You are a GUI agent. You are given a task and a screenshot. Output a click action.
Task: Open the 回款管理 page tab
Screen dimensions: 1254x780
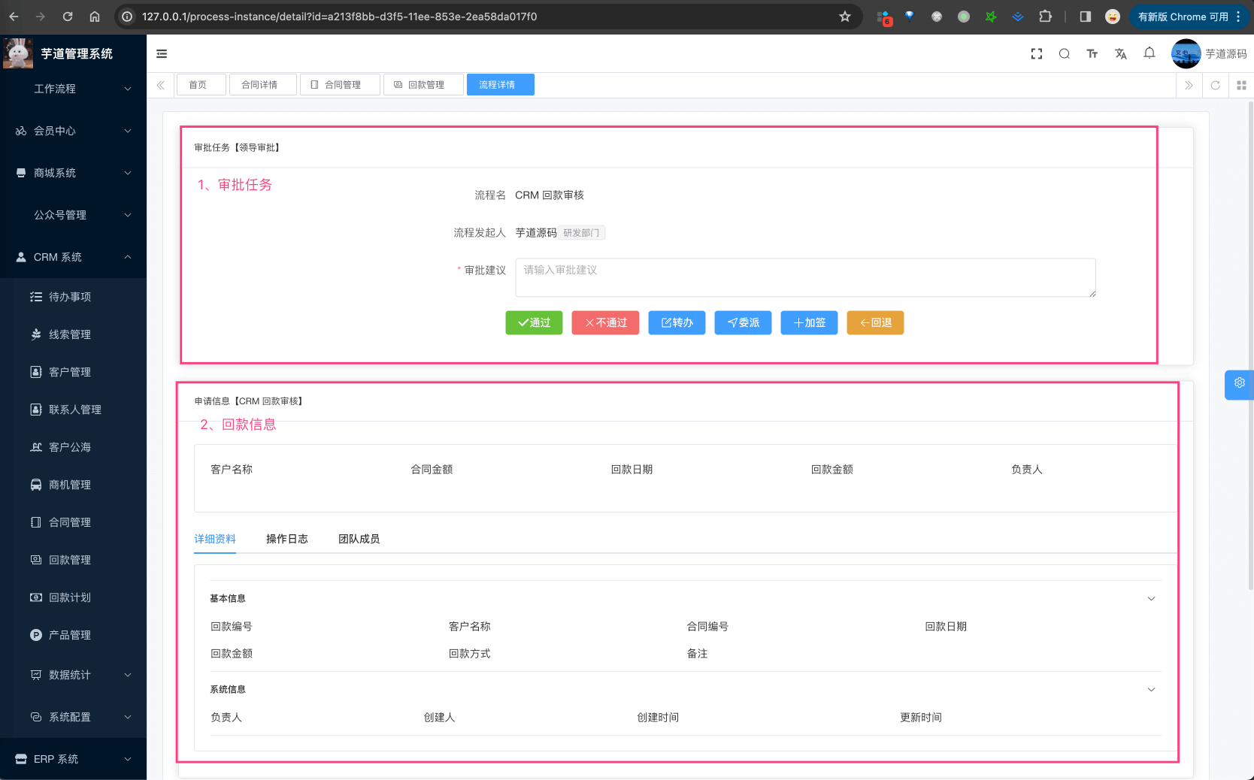coord(423,85)
